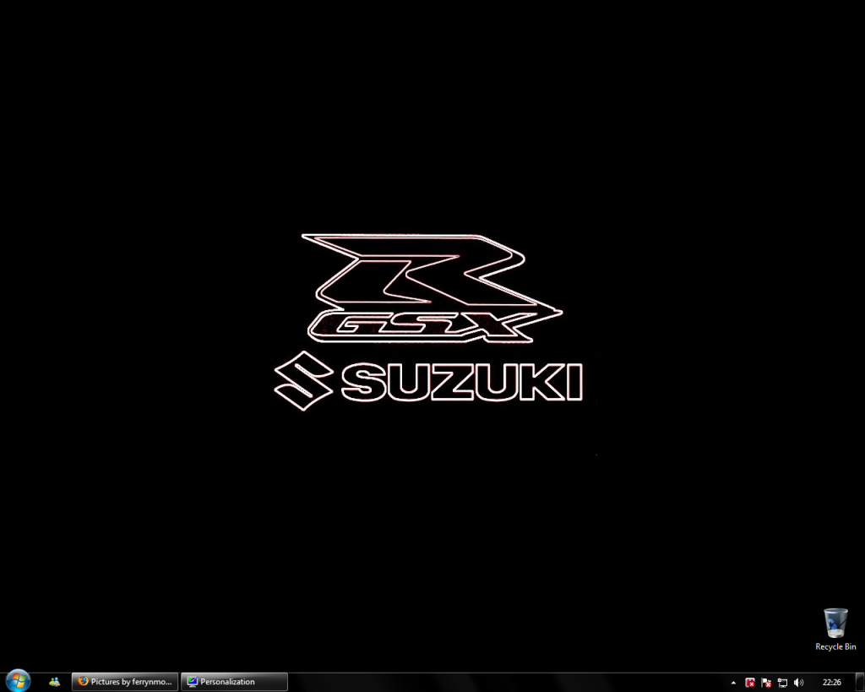Switch to the Firefox 'Pictures by ferrynmo...' taskbar window
Image resolution: width=865 pixels, height=692 pixels.
pos(125,682)
